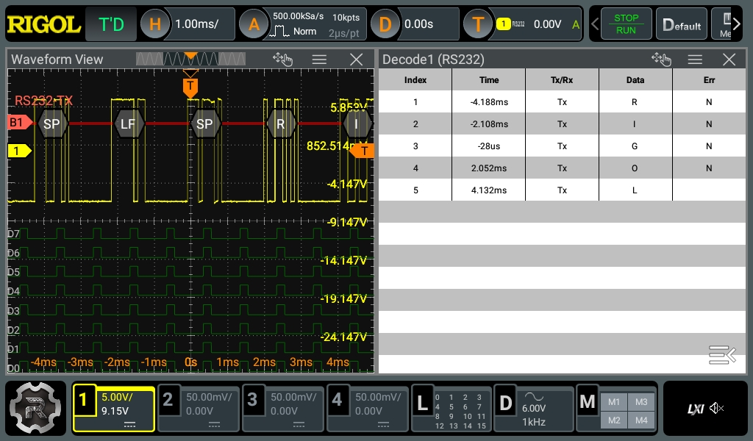Click the LXI network status icon
753x441 pixels.
(696, 409)
